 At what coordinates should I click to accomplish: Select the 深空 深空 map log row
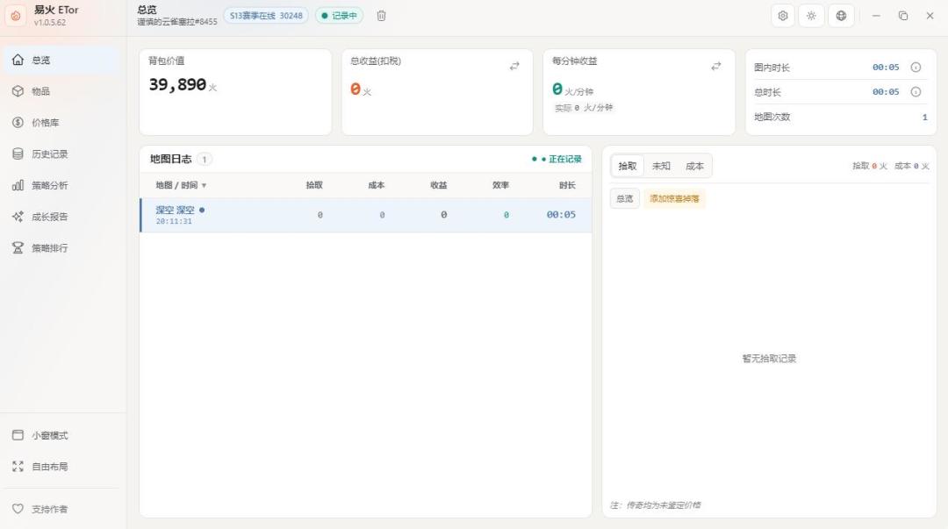pyautogui.click(x=366, y=215)
